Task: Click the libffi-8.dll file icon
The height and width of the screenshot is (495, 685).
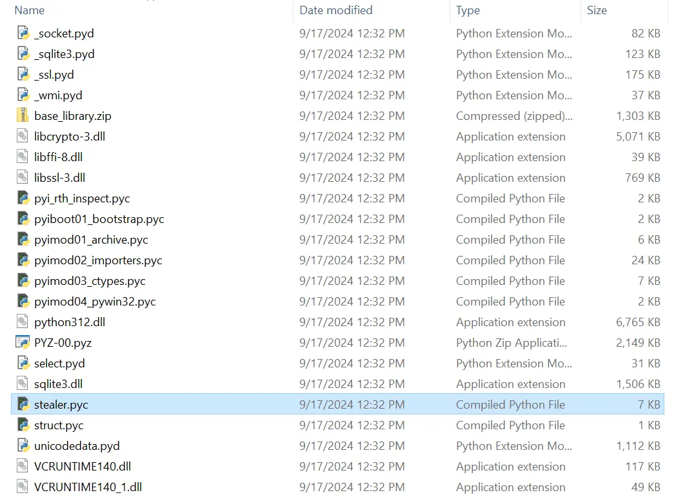Action: (23, 157)
